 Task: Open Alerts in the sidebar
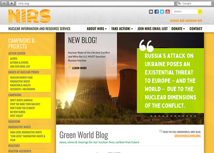click(x=14, y=59)
